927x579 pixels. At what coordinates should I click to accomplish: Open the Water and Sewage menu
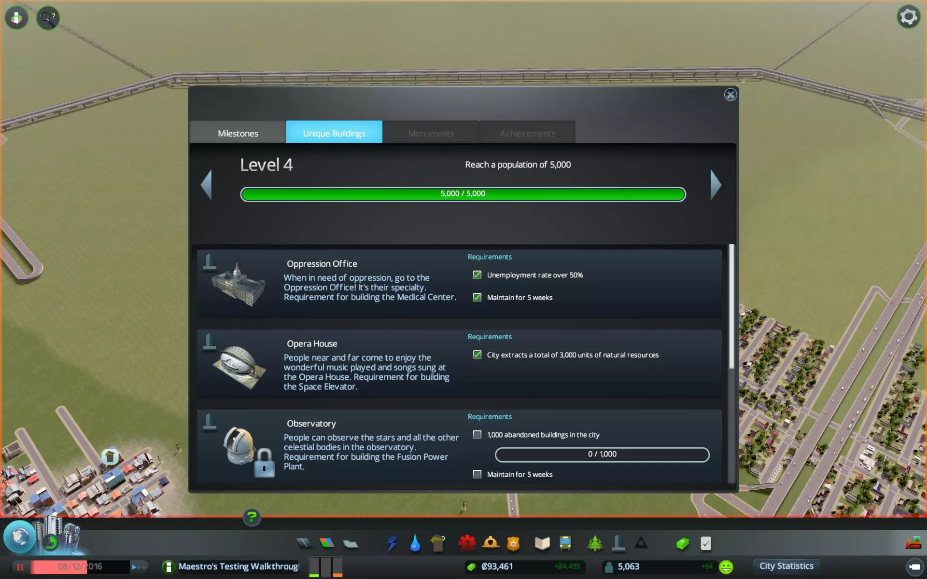click(415, 543)
